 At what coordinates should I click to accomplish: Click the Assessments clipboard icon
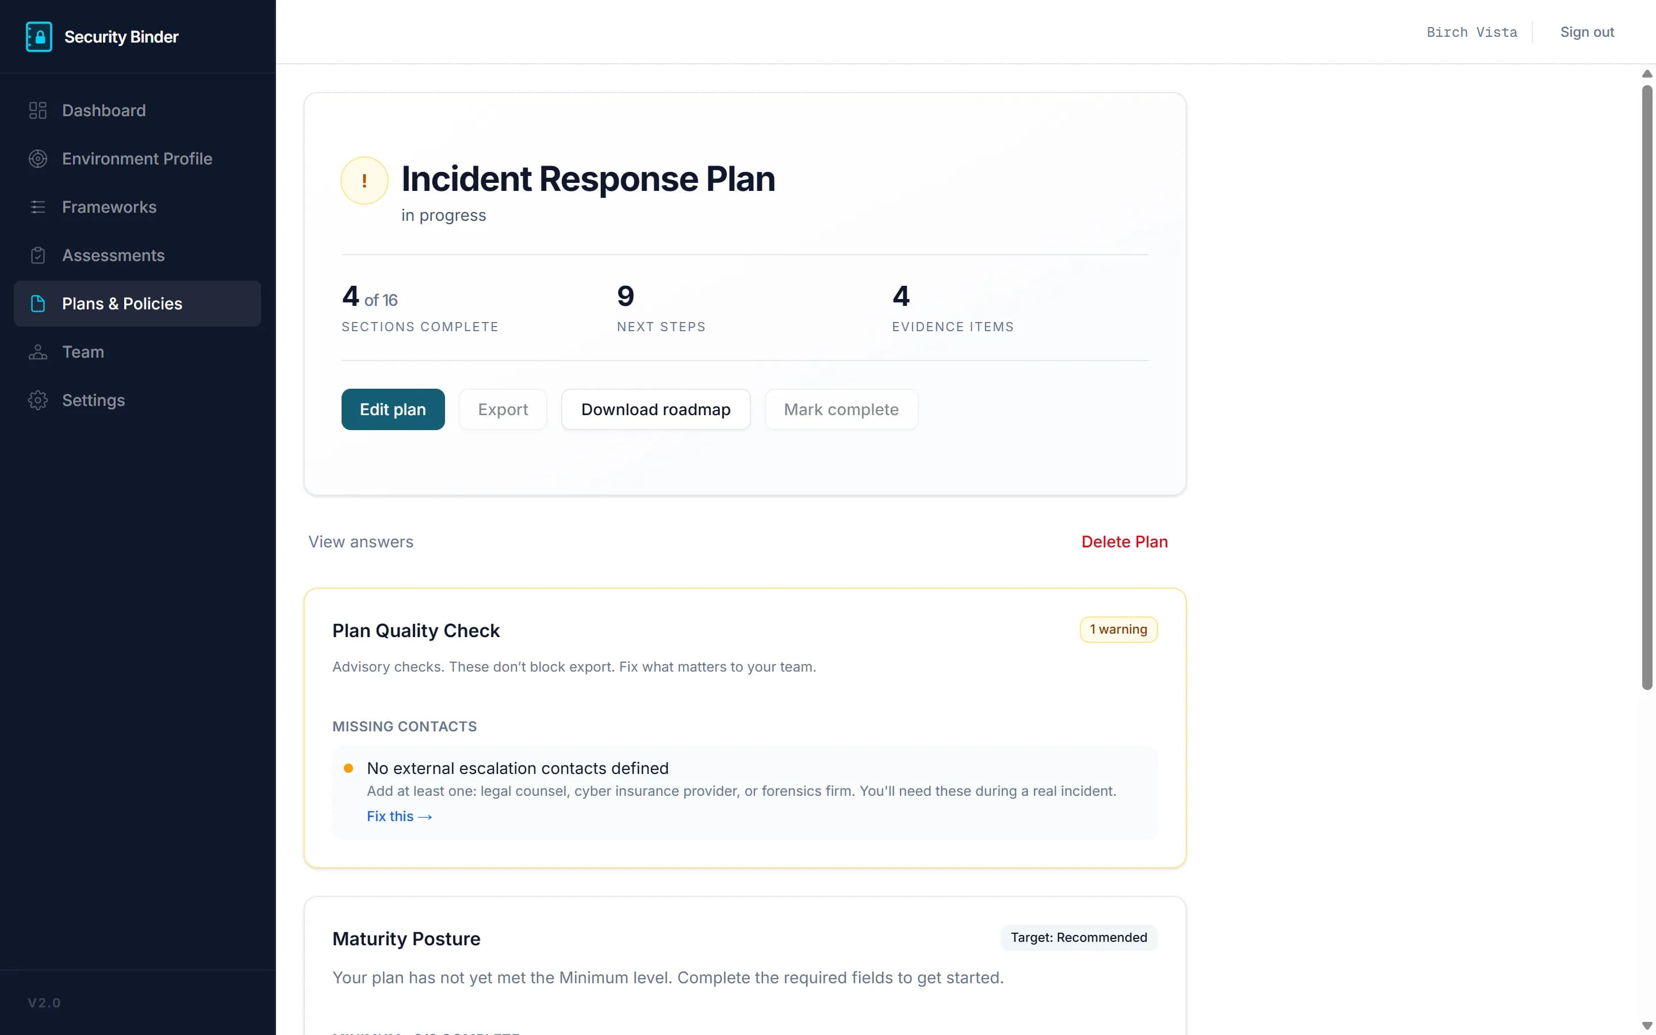[x=37, y=255]
